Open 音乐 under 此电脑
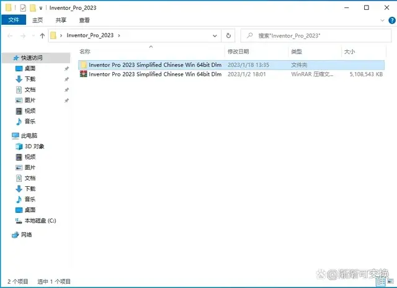Viewport: 397px width, 288px height. (30, 199)
